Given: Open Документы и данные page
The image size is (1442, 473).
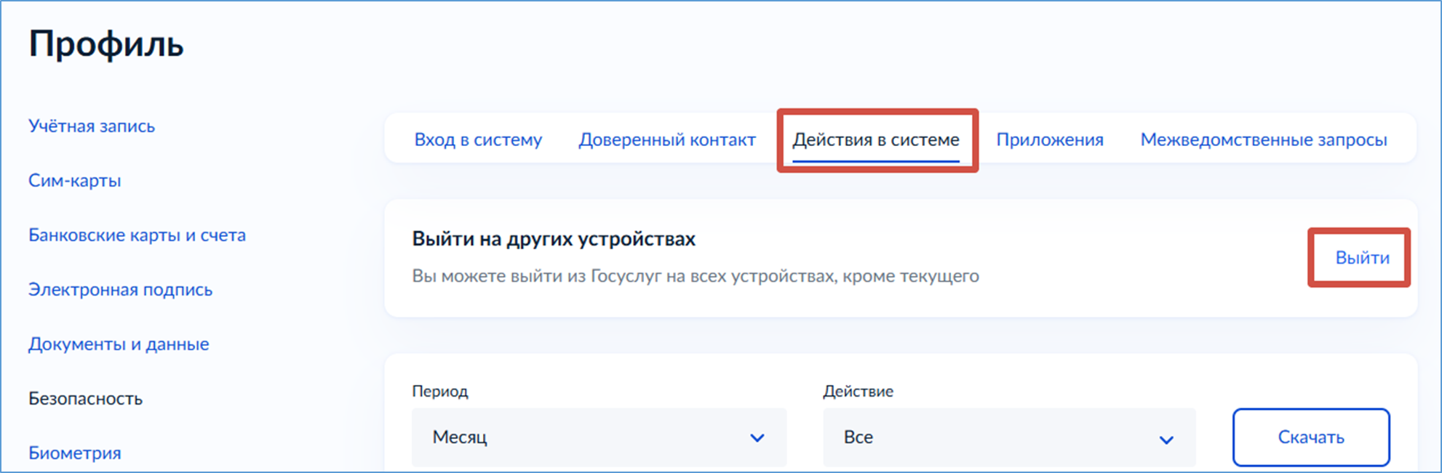Looking at the screenshot, I should 119,344.
